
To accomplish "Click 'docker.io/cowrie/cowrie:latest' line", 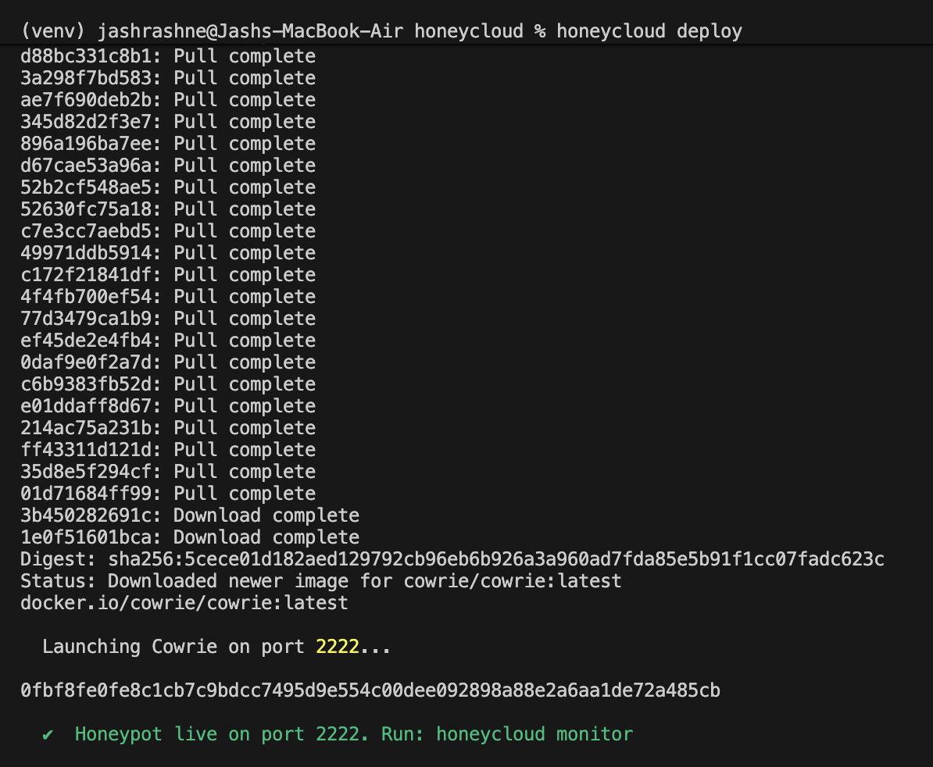I will coord(184,603).
